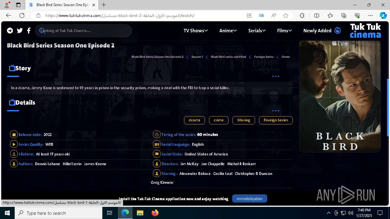Click the Black Bird poster image

[340, 96]
